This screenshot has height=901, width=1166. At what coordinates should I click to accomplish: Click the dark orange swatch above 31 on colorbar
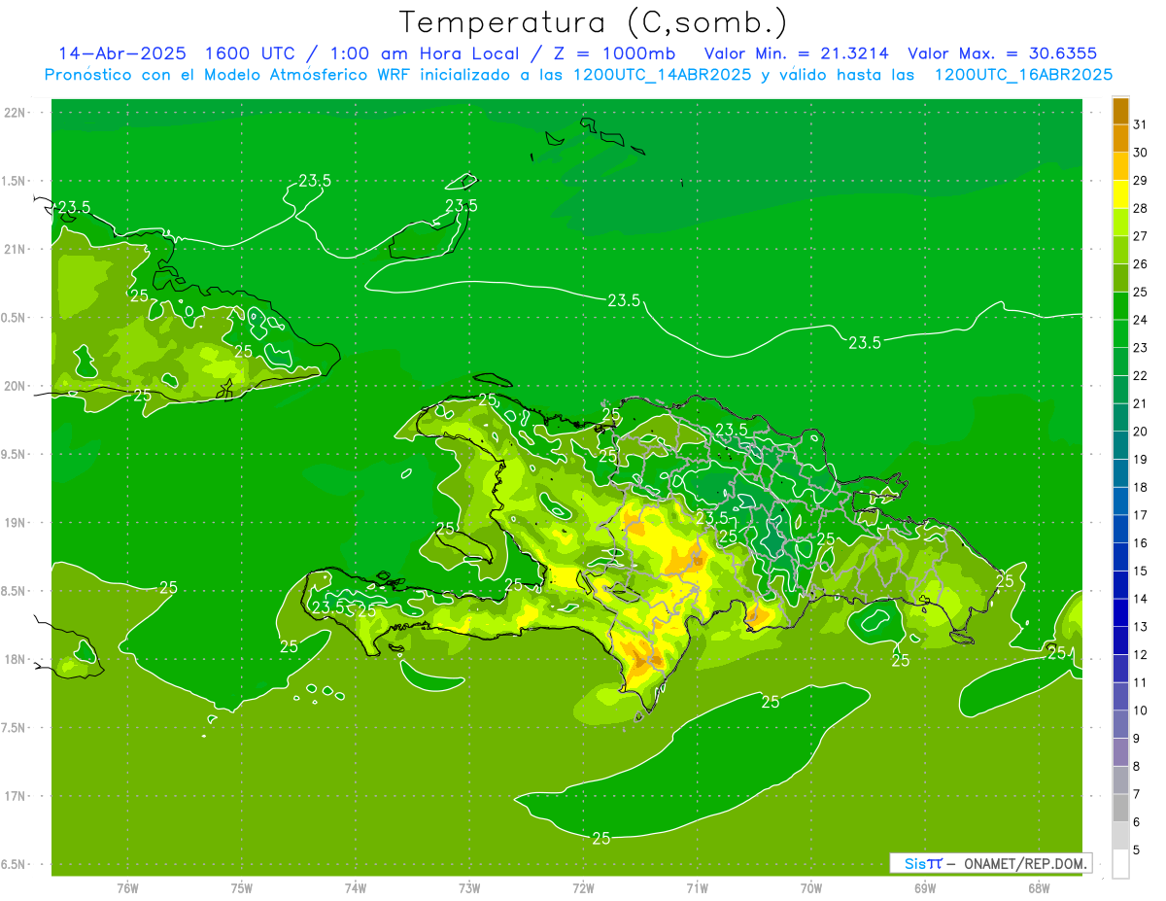(x=1120, y=112)
